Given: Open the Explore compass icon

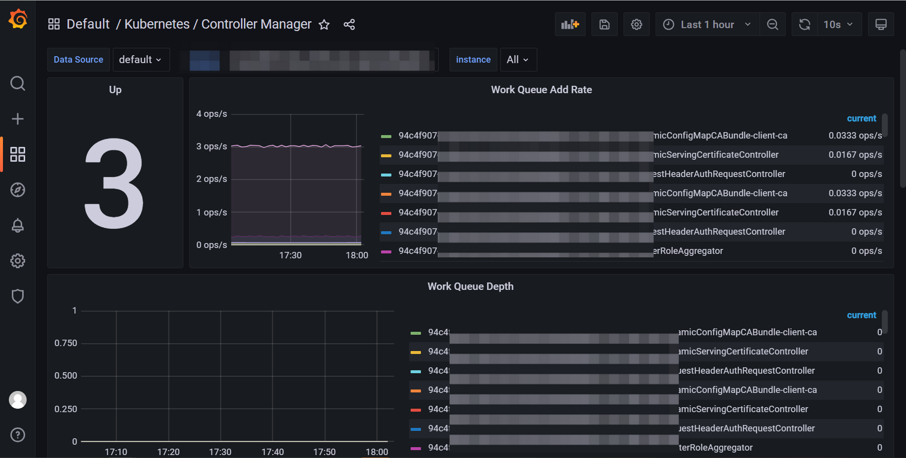Looking at the screenshot, I should click(x=18, y=190).
